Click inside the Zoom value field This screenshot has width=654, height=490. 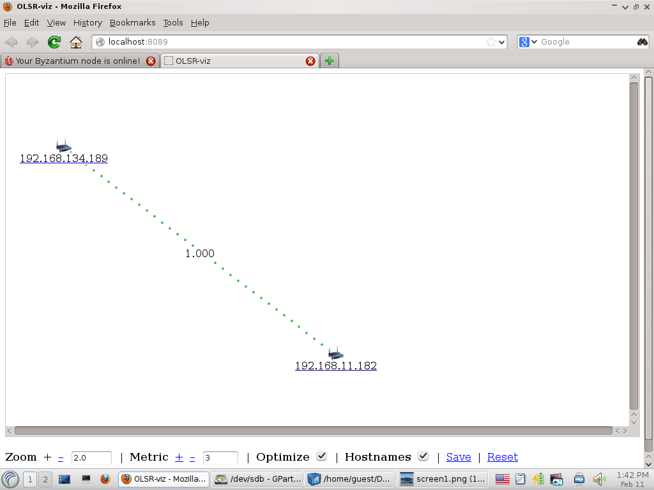(90, 457)
